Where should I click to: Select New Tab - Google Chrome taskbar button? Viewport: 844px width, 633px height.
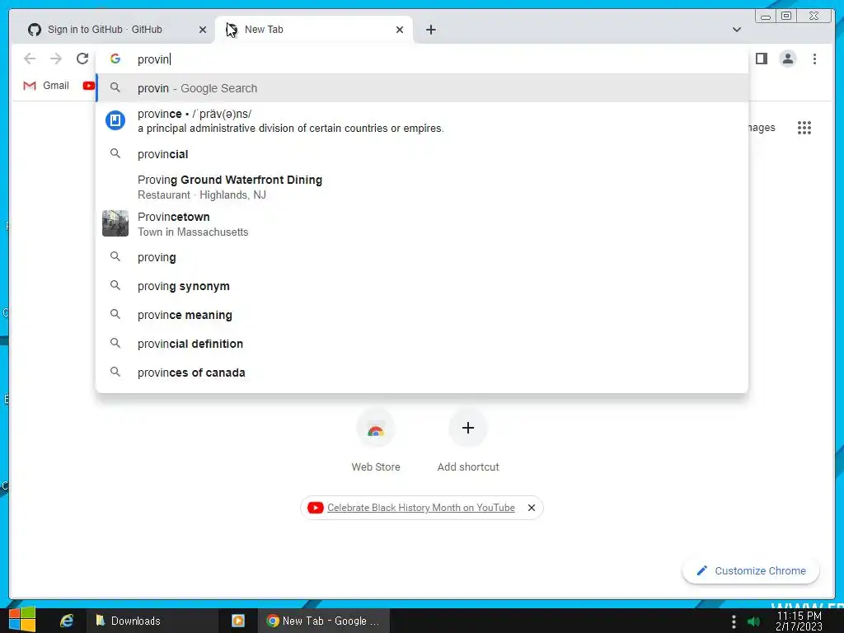pos(324,621)
